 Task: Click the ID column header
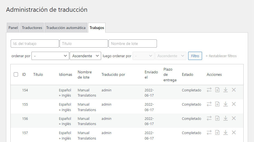point(24,75)
